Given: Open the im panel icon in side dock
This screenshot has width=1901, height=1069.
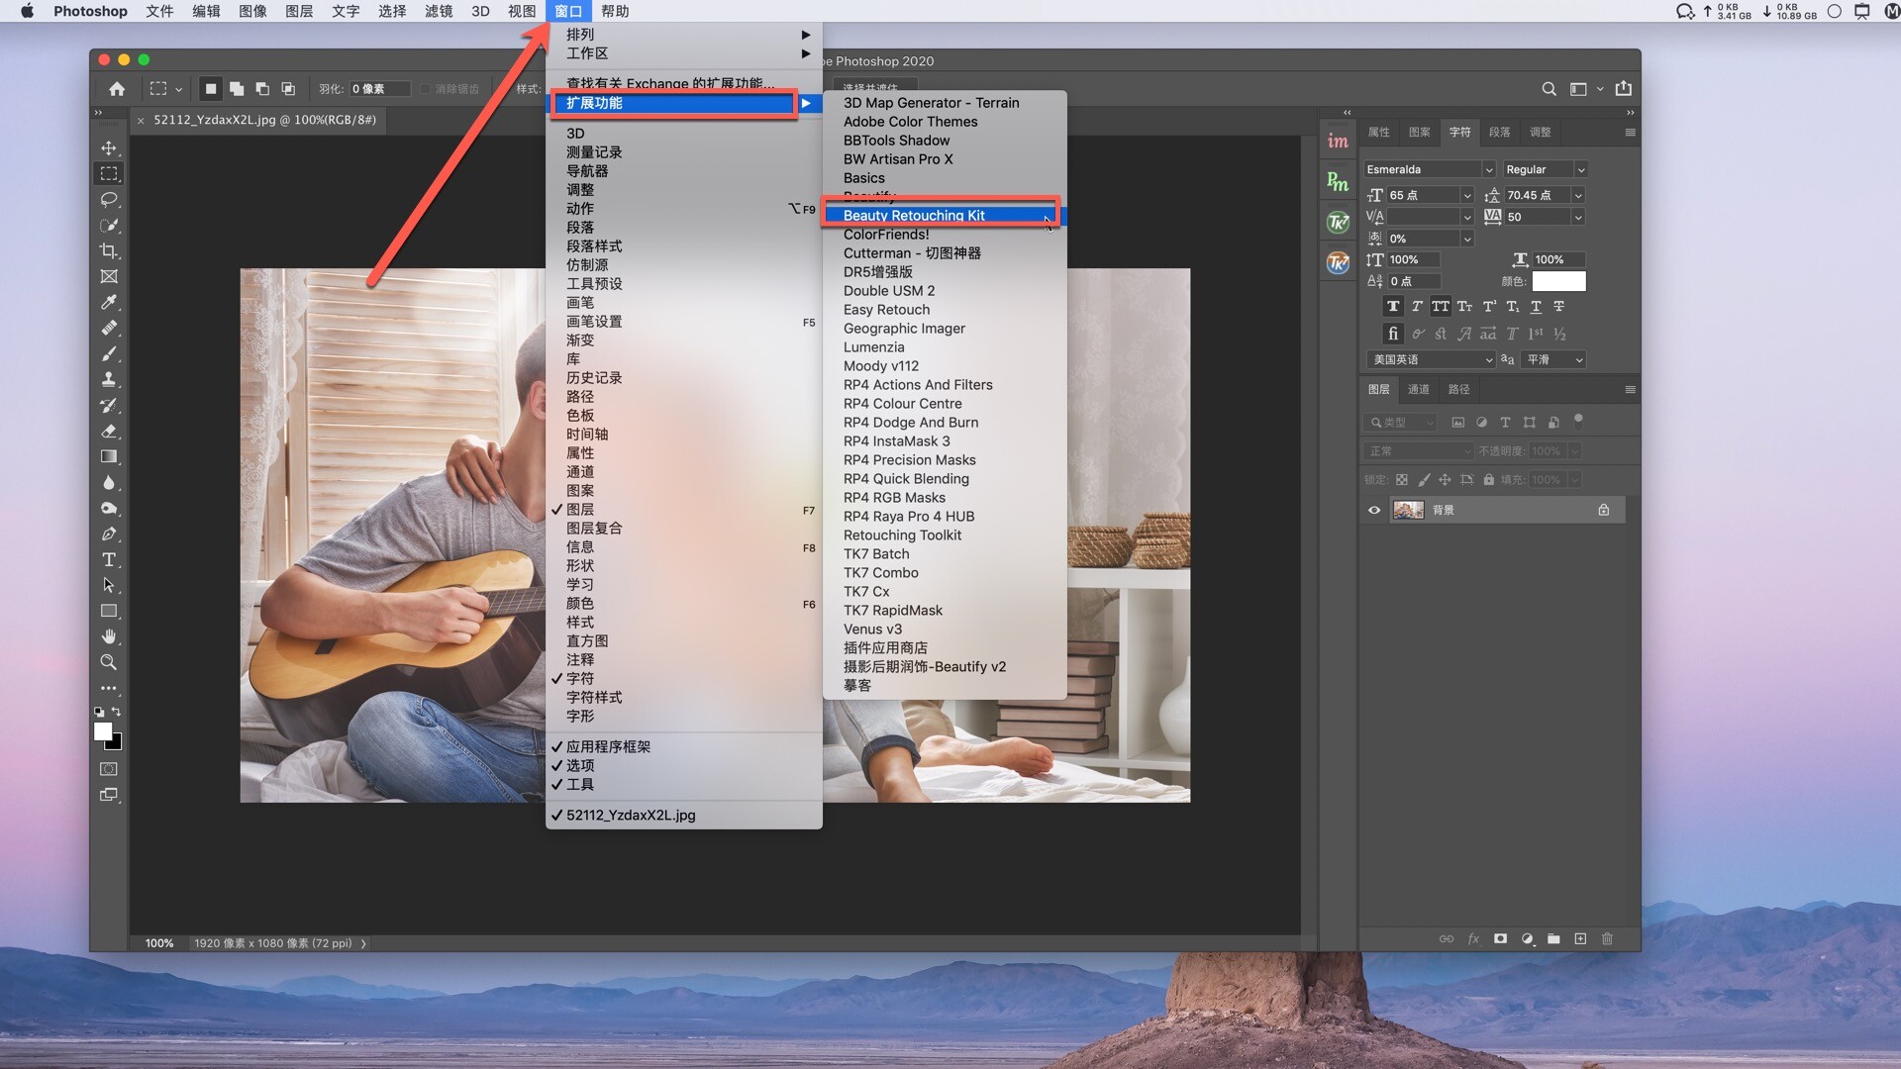Looking at the screenshot, I should pos(1338,142).
